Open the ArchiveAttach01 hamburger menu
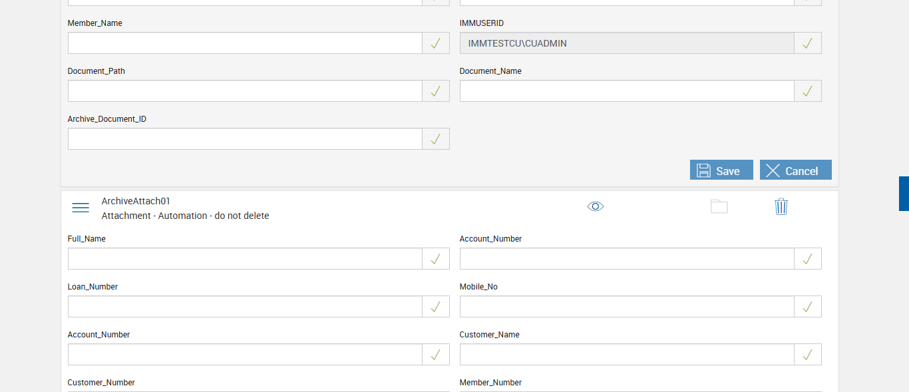The width and height of the screenshot is (909, 392). point(81,208)
